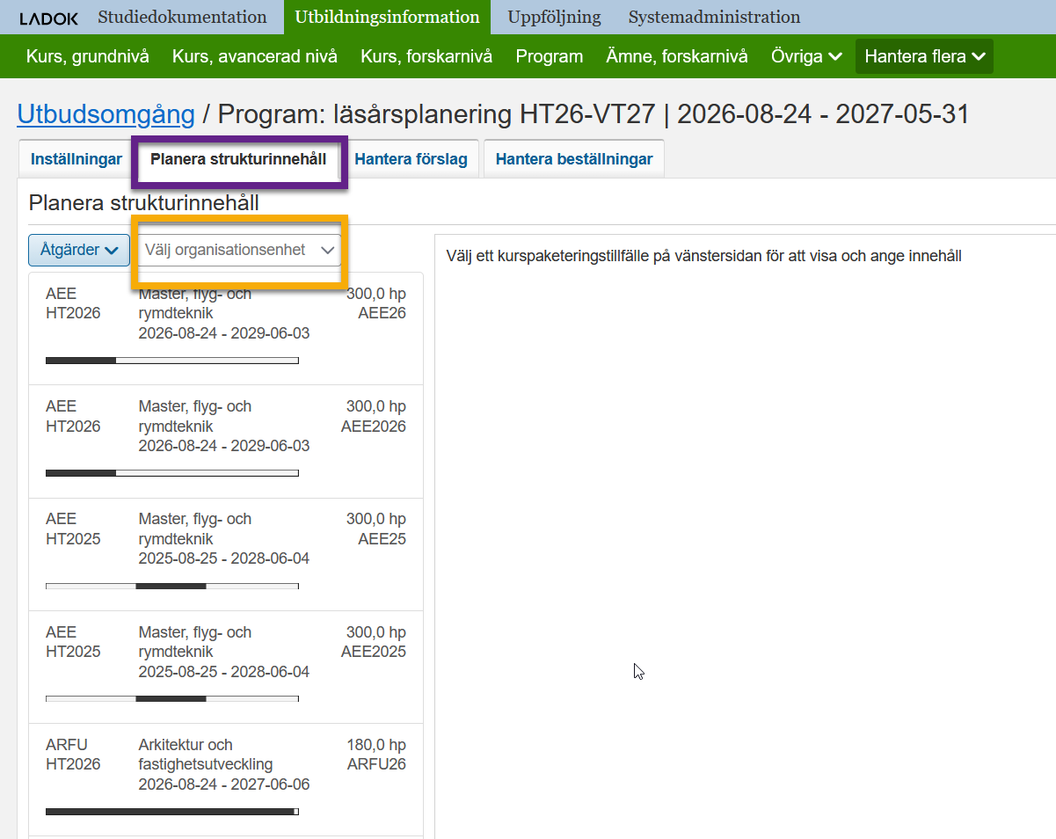Go to Kurs, forskarnivå
The image size is (1056, 839).
pos(426,56)
